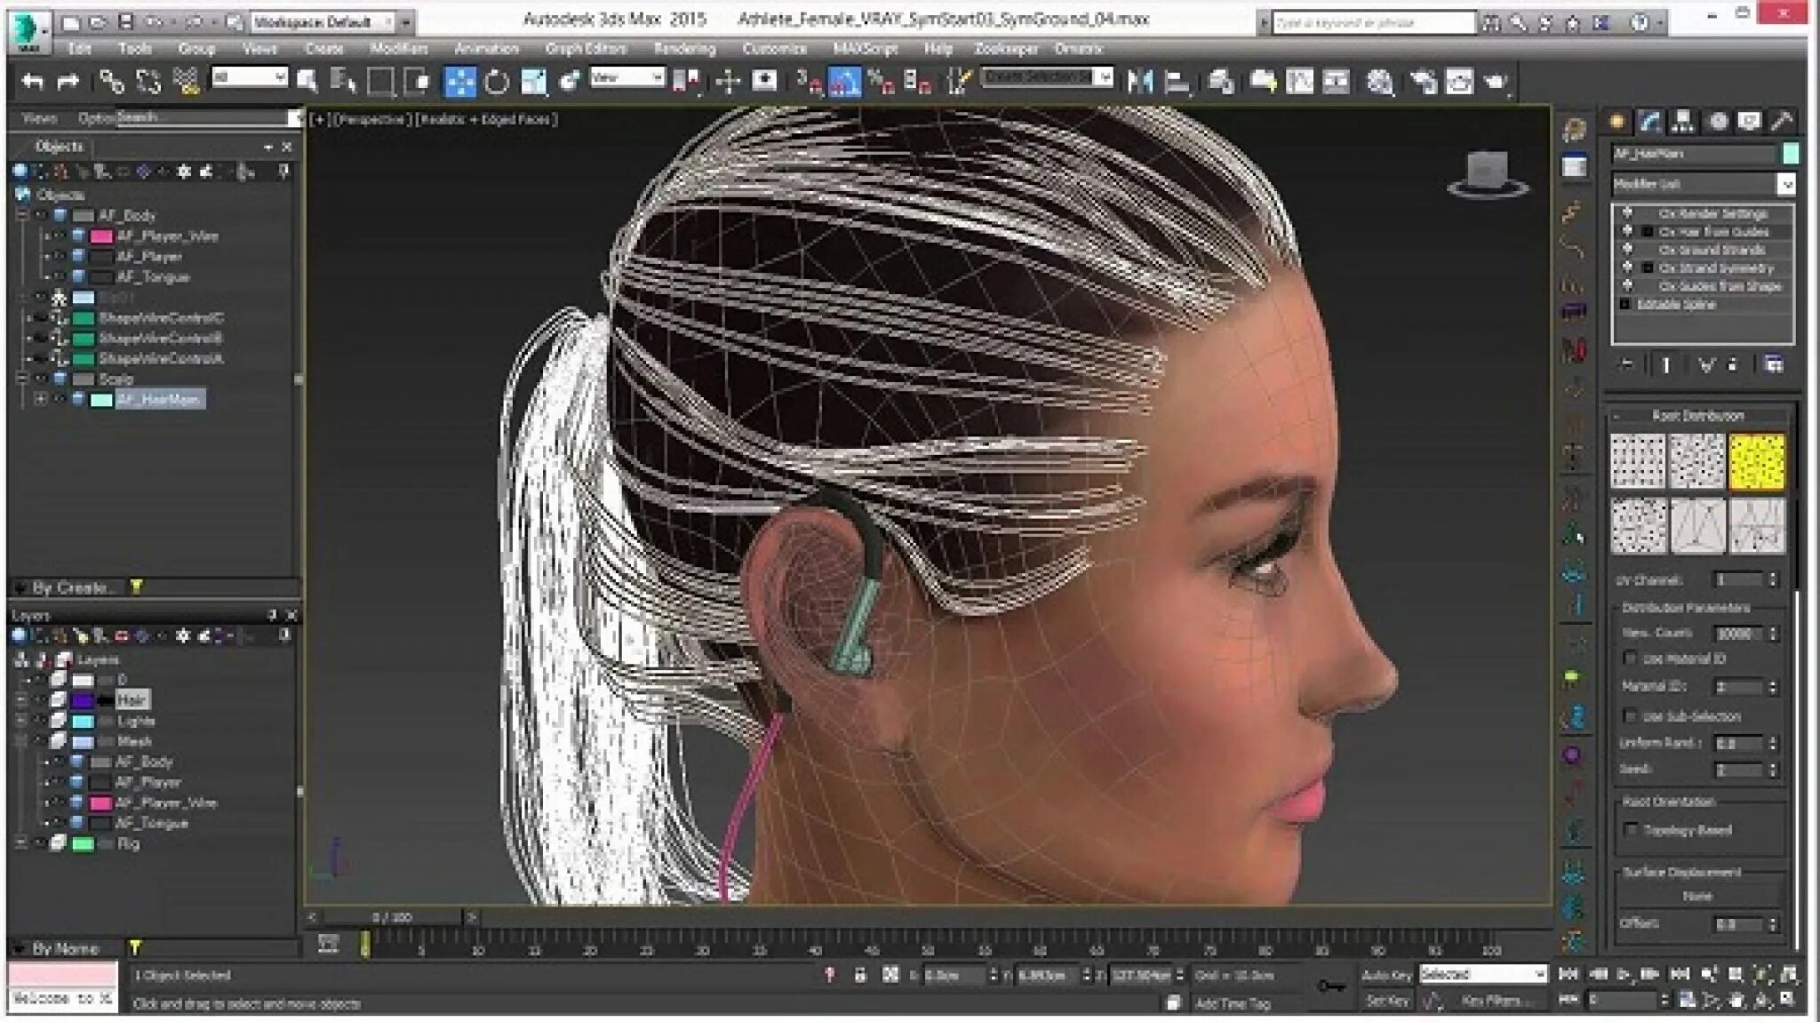Open the Utilities hammer panel tab
The height and width of the screenshot is (1022, 1820).
point(1780,122)
